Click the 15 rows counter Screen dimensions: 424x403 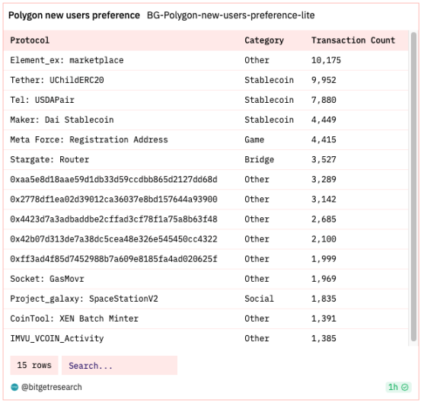tap(34, 366)
